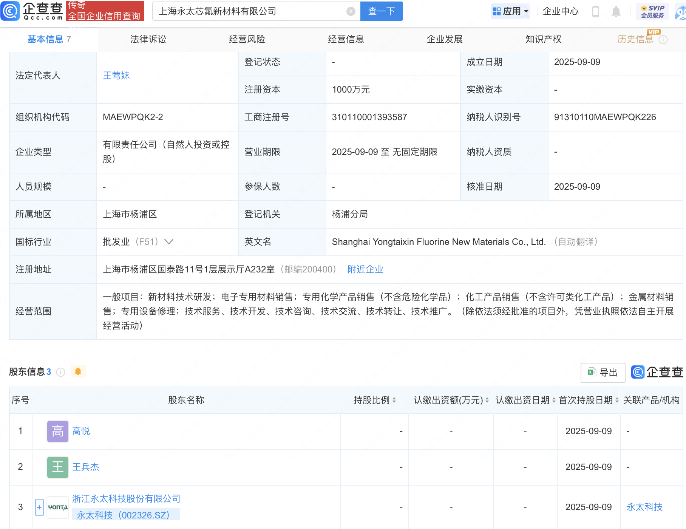Switch to 经营风险 tab
This screenshot has height=529, width=686.
[x=247, y=39]
